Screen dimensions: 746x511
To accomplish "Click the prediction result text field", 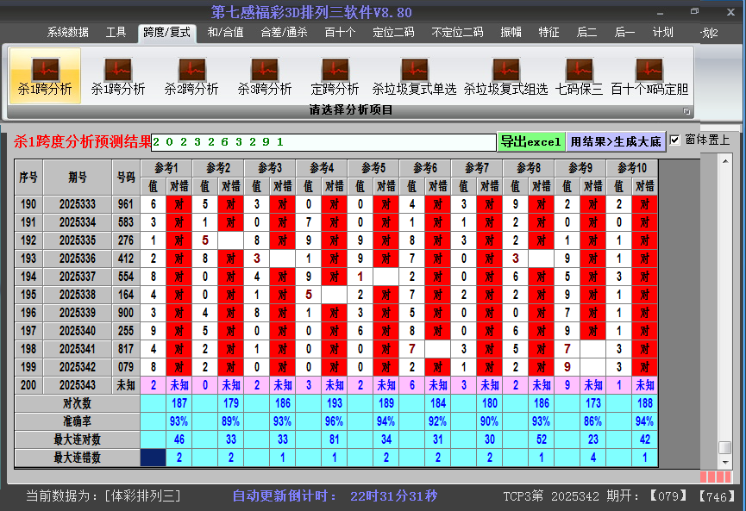I will (323, 141).
